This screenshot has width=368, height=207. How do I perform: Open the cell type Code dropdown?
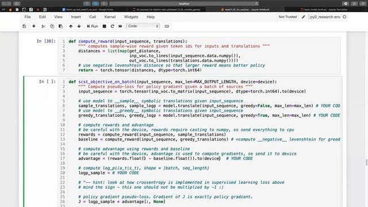143,26
